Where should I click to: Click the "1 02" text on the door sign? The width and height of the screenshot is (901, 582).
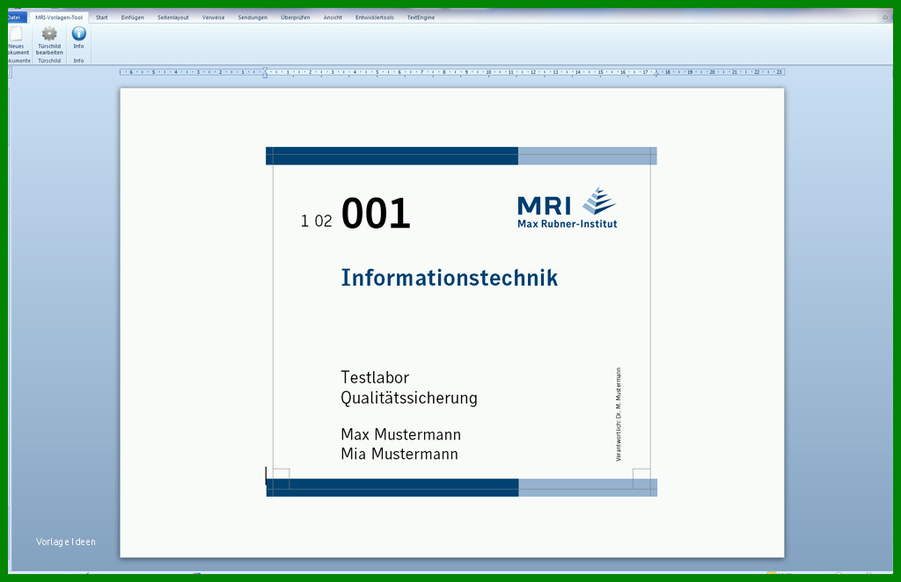pos(316,221)
